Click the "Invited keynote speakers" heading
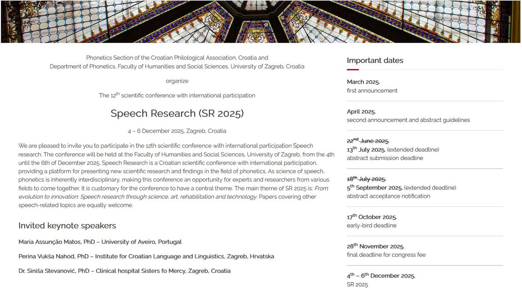This screenshot has width=522, height=288. 67,225
